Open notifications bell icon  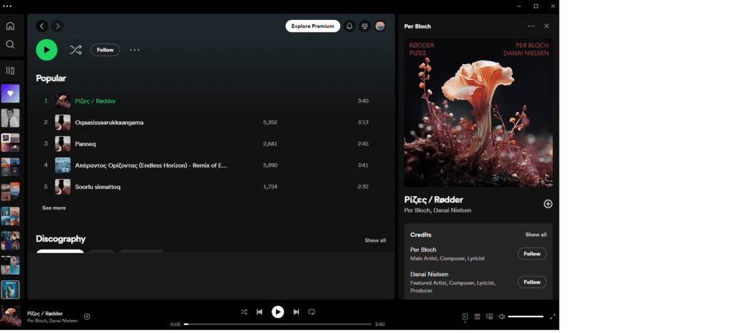[349, 26]
